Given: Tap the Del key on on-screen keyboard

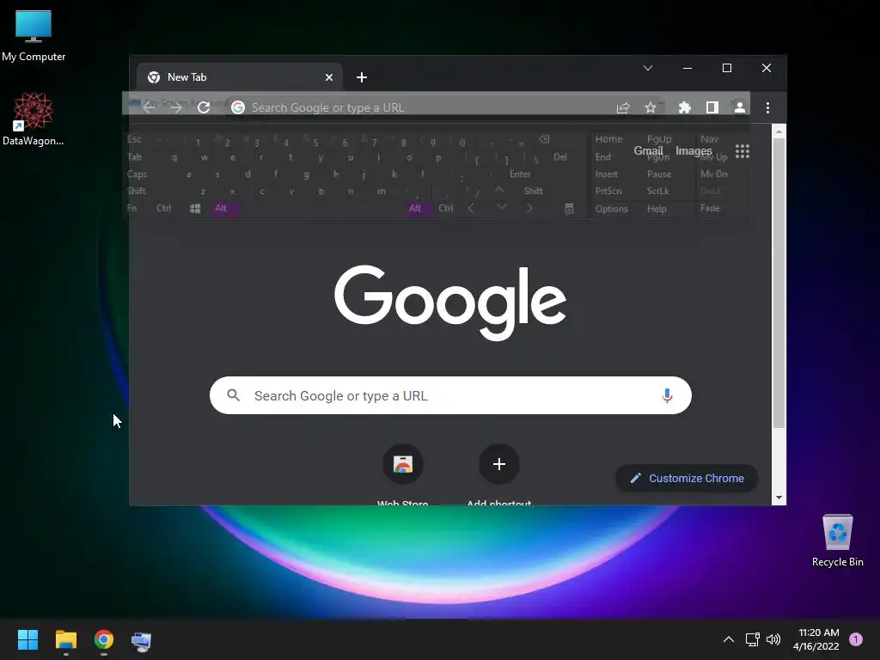Looking at the screenshot, I should tap(560, 157).
